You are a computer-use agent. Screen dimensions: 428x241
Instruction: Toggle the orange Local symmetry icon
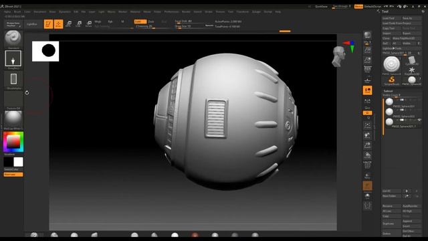click(x=367, y=90)
